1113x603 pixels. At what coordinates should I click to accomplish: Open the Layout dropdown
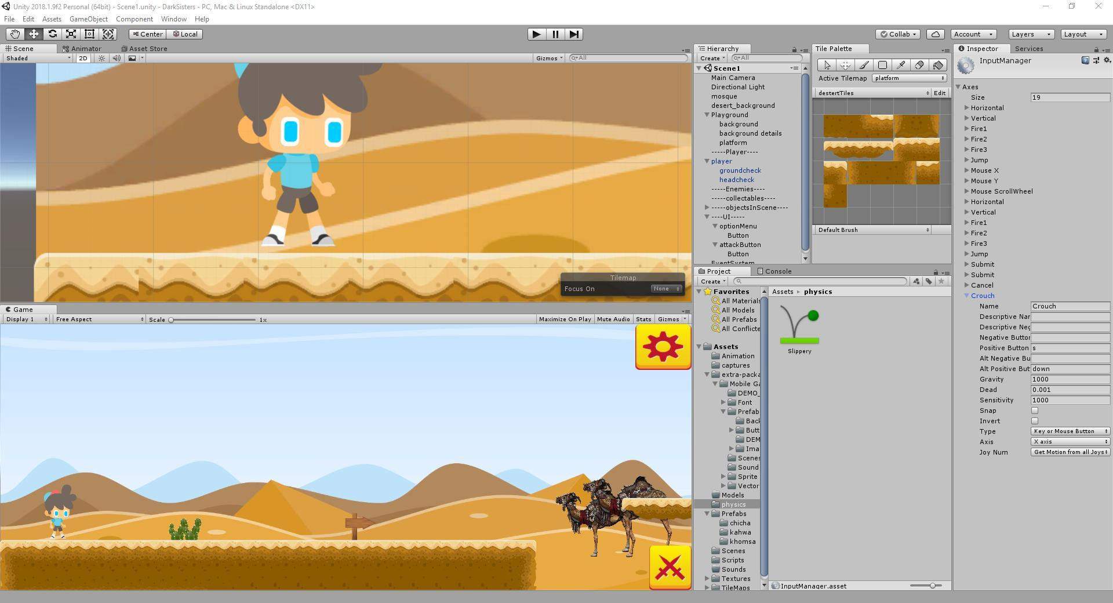pos(1083,34)
